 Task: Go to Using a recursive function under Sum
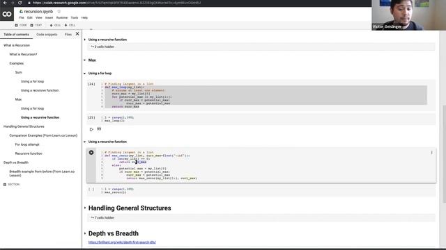[x=40, y=90]
